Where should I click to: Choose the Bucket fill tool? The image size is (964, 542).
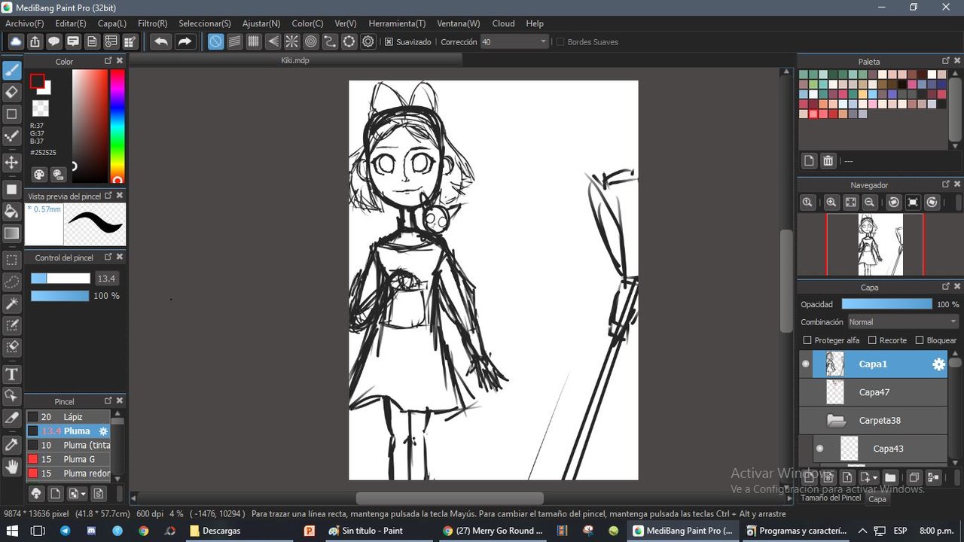coord(12,211)
